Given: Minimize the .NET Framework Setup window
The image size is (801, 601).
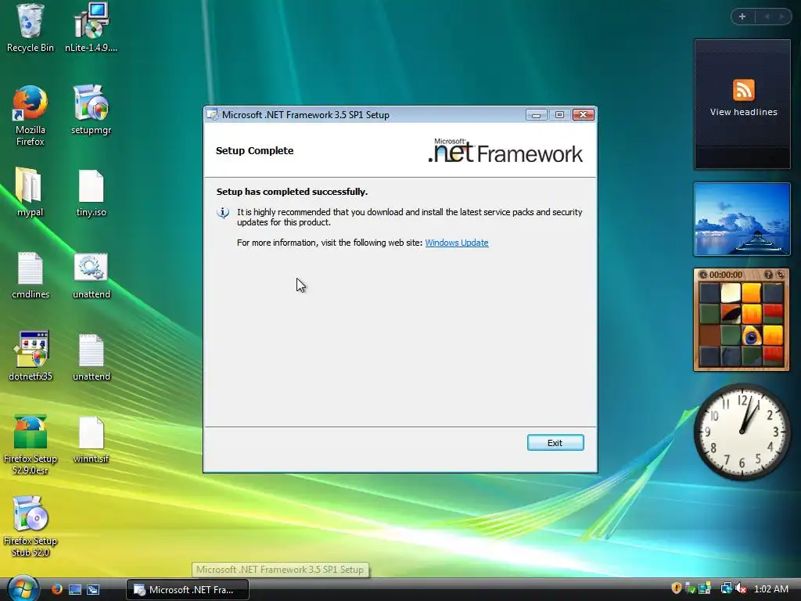Looking at the screenshot, I should [x=536, y=115].
